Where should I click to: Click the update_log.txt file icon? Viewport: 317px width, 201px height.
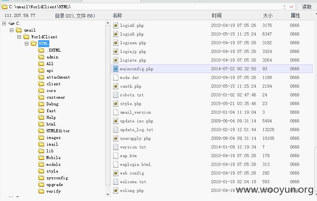(116, 130)
